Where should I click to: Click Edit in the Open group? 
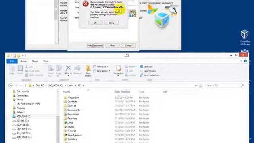point(129,71)
